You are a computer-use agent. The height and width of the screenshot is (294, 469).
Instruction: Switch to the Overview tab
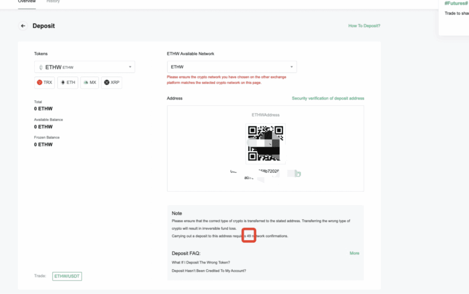point(27,2)
